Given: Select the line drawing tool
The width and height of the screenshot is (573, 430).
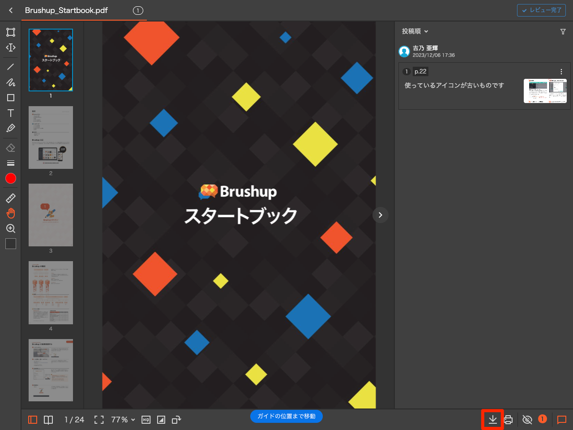Looking at the screenshot, I should (10, 67).
